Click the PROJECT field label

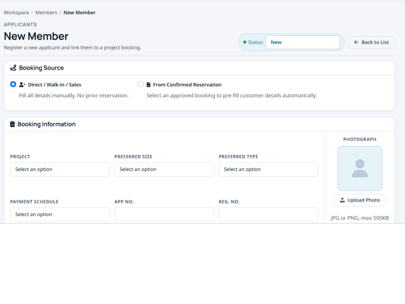pos(20,156)
